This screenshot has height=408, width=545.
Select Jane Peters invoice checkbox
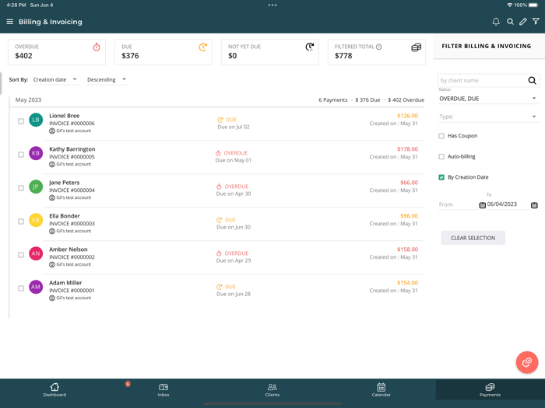21,188
